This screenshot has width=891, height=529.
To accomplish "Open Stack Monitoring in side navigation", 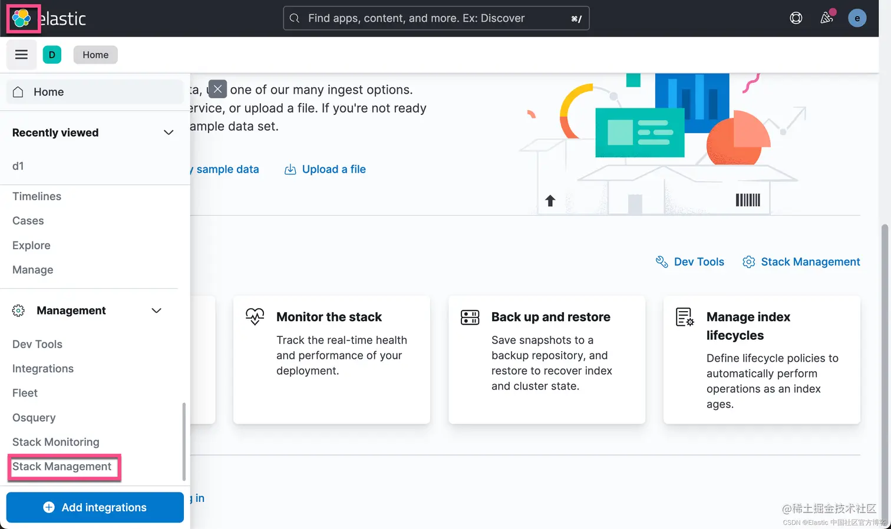I will [x=55, y=442].
